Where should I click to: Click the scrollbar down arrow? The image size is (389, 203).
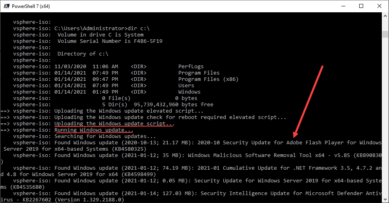point(385,199)
